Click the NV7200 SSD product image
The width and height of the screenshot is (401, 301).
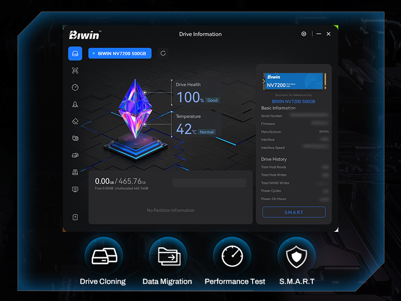294,81
